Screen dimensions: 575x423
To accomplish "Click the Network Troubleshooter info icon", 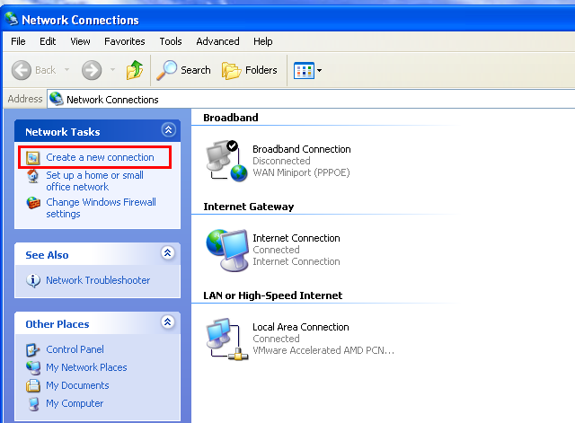I will 33,281.
